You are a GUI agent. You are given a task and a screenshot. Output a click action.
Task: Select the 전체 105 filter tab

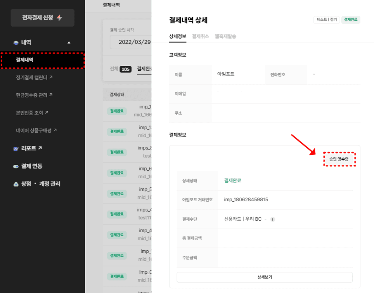pyautogui.click(x=120, y=69)
